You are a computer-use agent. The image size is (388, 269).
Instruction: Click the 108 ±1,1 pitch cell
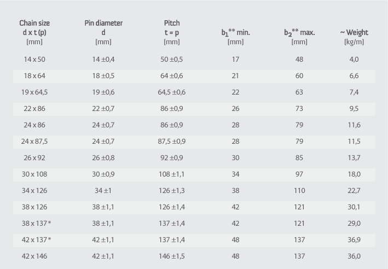point(172,174)
